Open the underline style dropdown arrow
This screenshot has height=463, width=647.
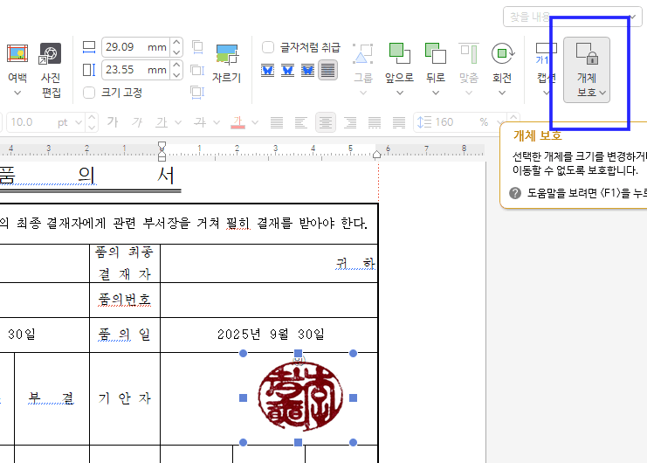pos(178,122)
